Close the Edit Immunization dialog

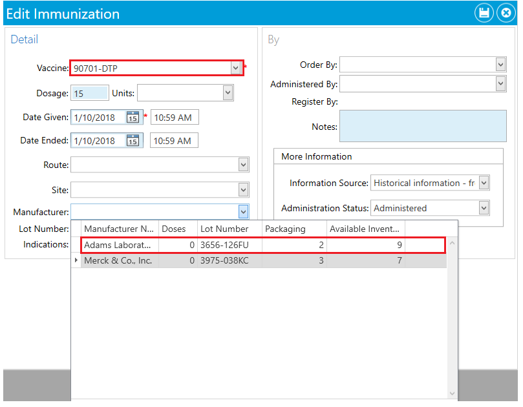tap(506, 13)
